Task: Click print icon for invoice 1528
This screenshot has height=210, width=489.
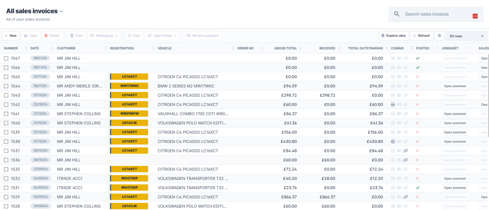Action: [393, 206]
